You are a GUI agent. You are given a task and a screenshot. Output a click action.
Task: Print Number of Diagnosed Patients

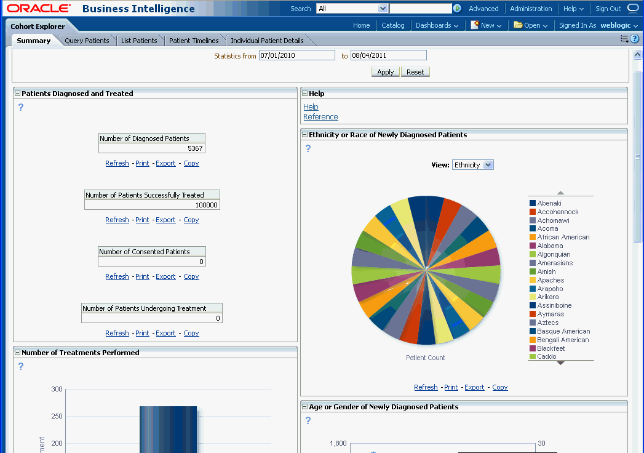[142, 163]
